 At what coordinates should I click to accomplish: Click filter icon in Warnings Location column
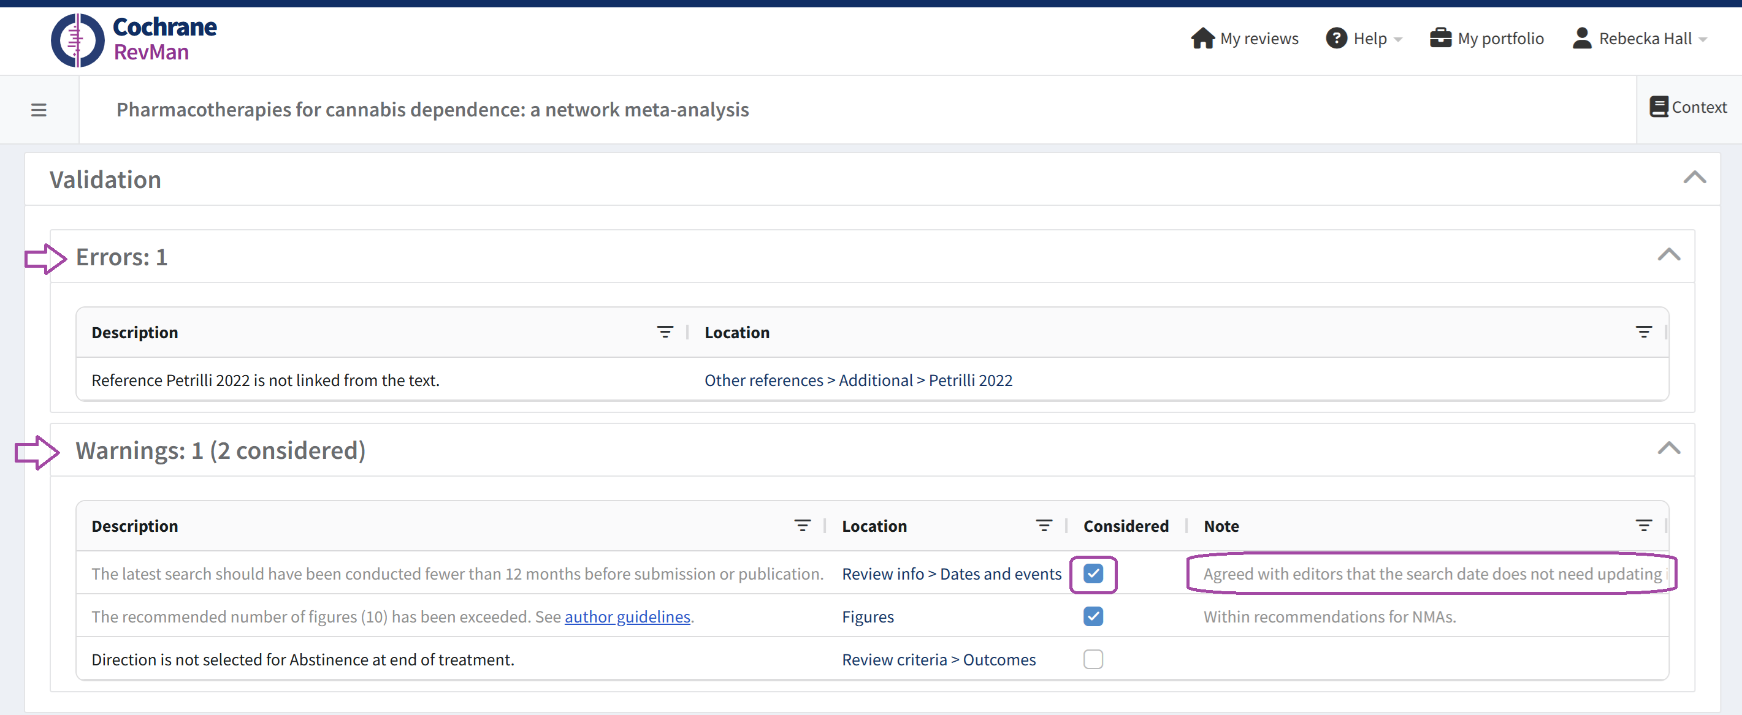(x=1044, y=525)
